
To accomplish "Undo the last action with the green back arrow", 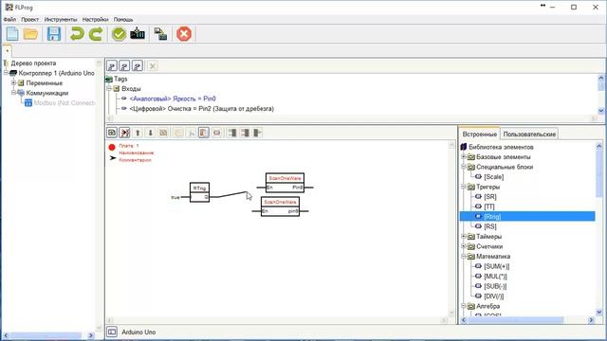I will point(77,34).
